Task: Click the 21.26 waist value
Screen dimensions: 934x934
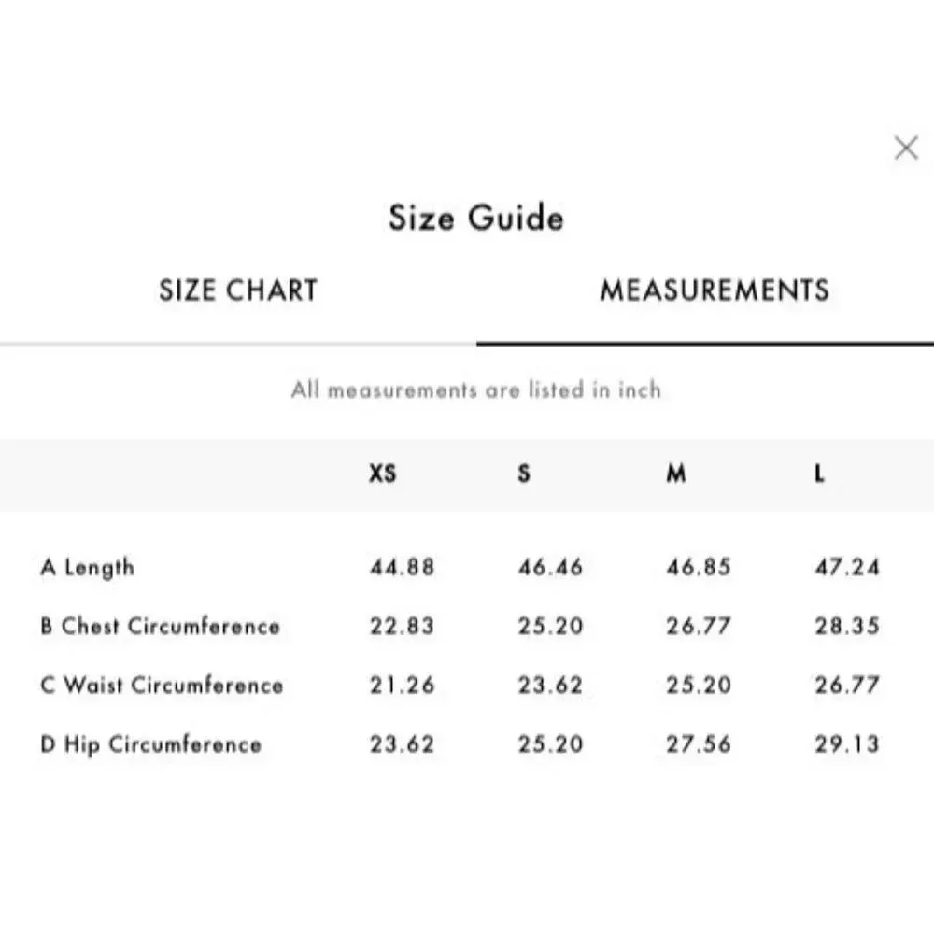Action: (x=402, y=686)
